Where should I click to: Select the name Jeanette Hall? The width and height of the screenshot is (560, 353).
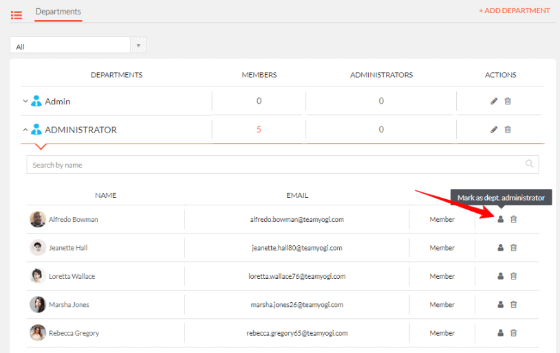[x=68, y=248]
